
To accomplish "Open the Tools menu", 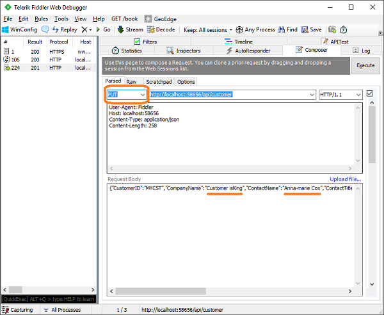I will pyautogui.click(x=61, y=19).
